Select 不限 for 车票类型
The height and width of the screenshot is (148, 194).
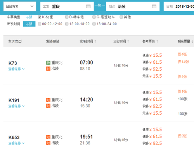click(29, 17)
